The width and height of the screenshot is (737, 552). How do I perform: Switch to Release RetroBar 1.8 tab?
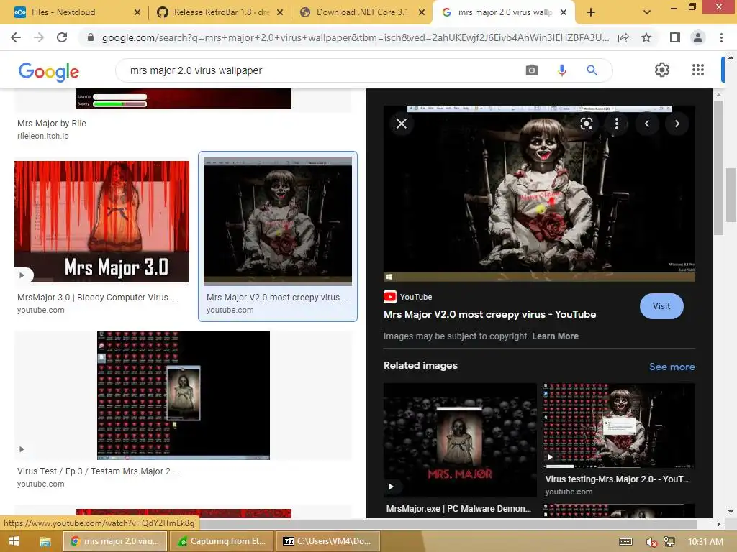click(x=222, y=13)
